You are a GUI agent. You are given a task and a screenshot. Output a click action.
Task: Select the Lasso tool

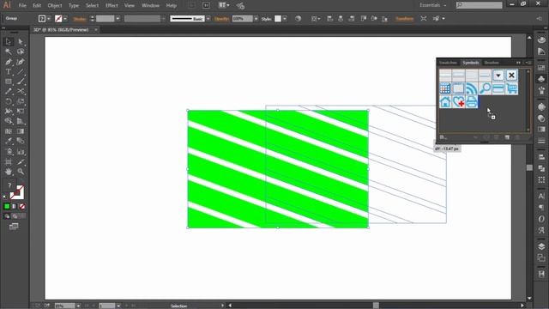coord(21,51)
